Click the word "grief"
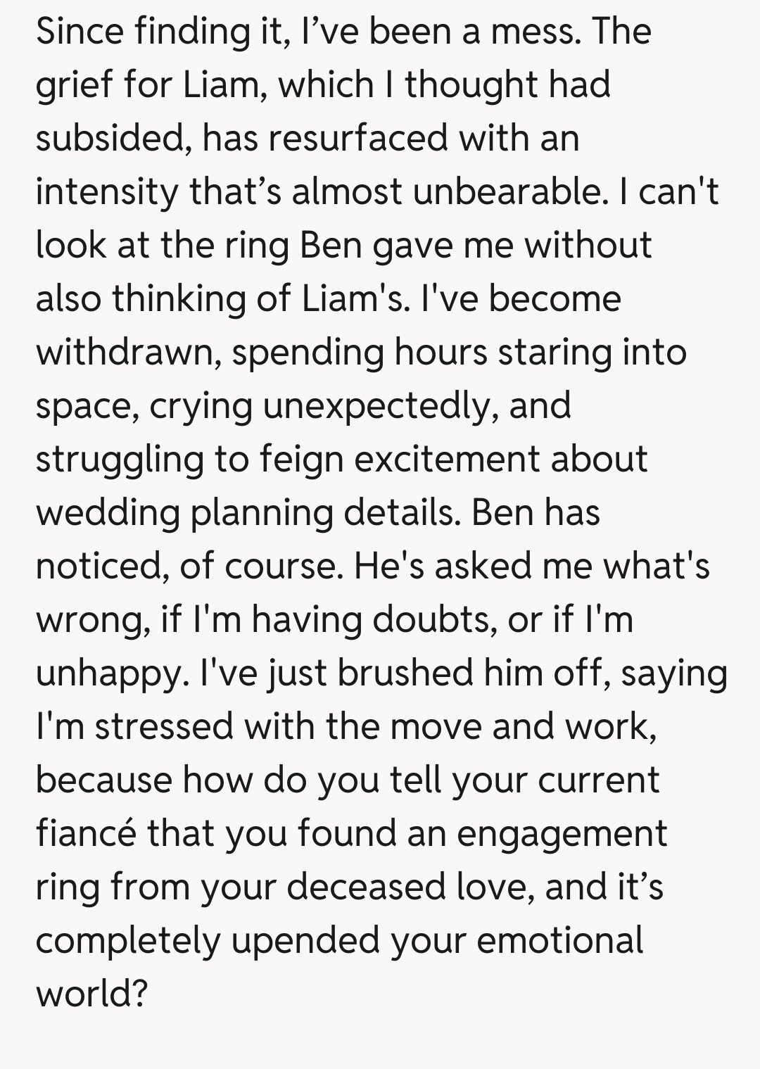Viewport: 760px width, 1069px height. pos(73,85)
